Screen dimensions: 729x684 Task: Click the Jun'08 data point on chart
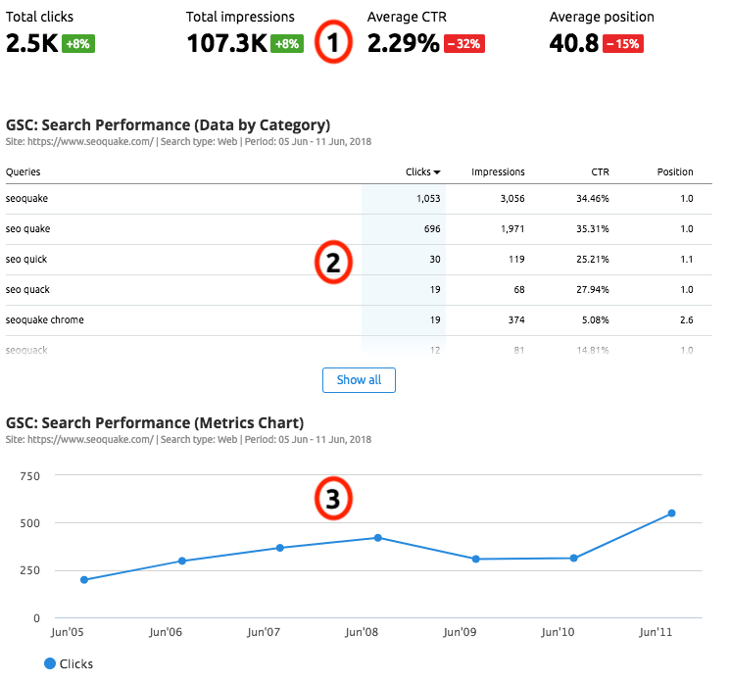(x=378, y=538)
